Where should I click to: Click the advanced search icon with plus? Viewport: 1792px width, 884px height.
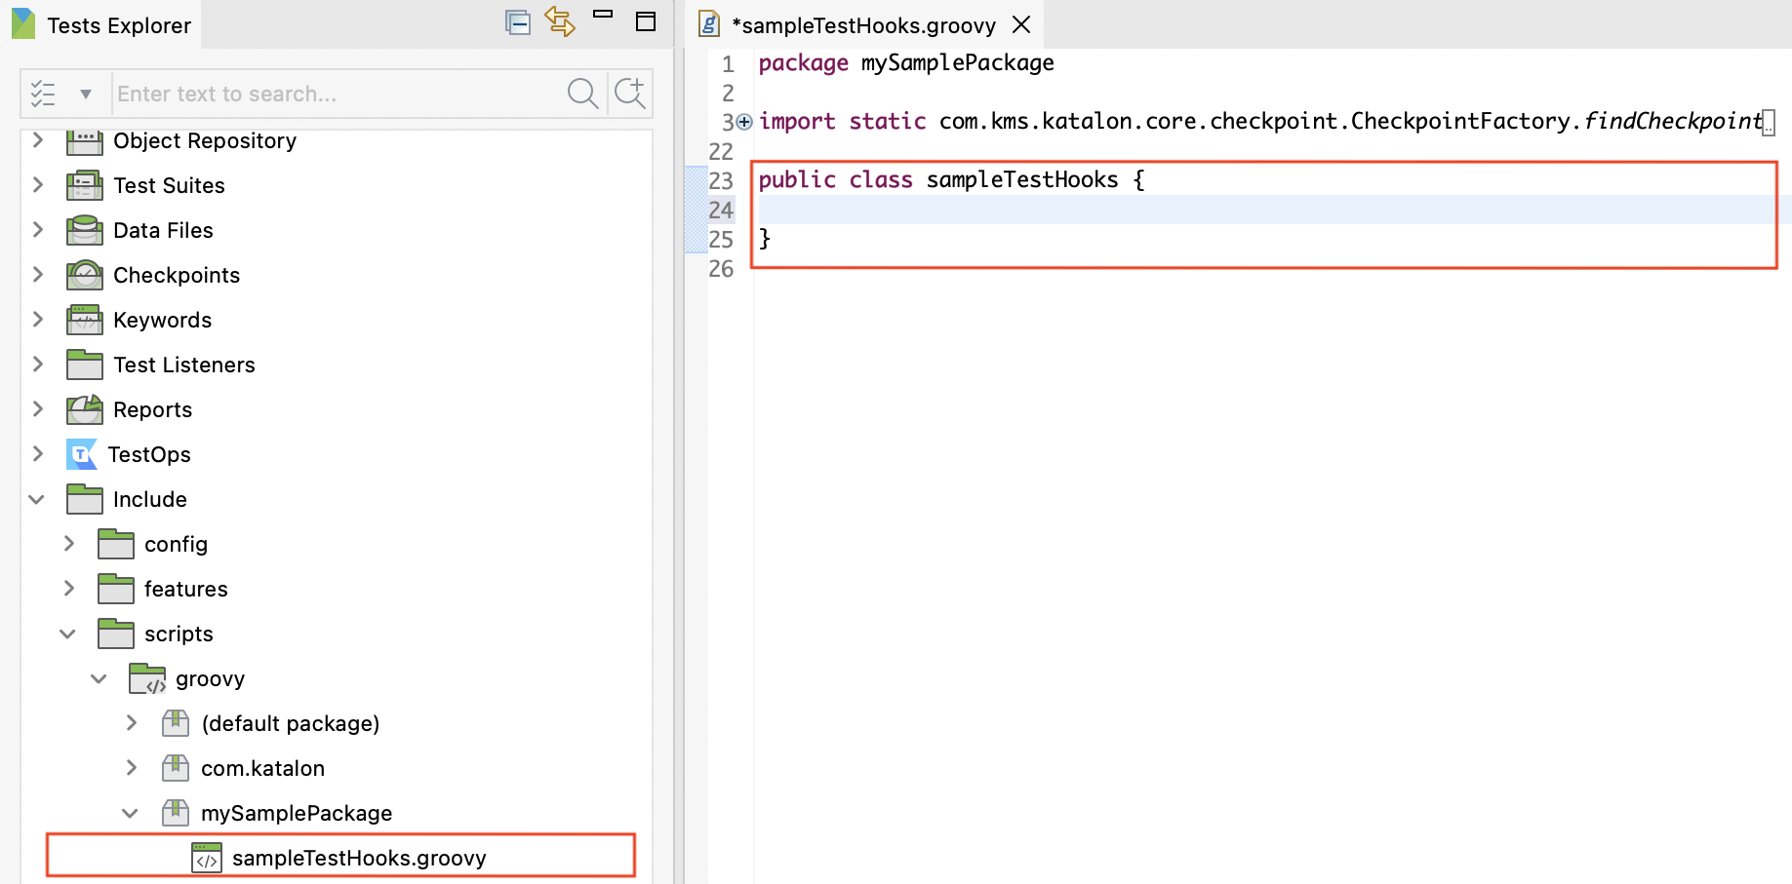[x=630, y=94]
